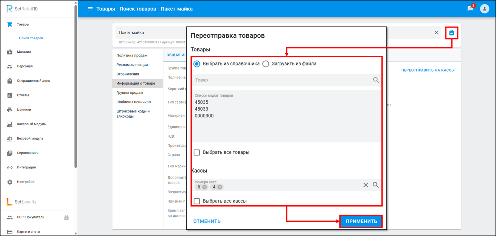Expand the Настройки sidebar section
The height and width of the screenshot is (236, 496).
pos(25,182)
